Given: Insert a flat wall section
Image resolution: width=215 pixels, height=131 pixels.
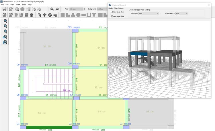Looking at the screenshot, I should (x=83, y=15).
